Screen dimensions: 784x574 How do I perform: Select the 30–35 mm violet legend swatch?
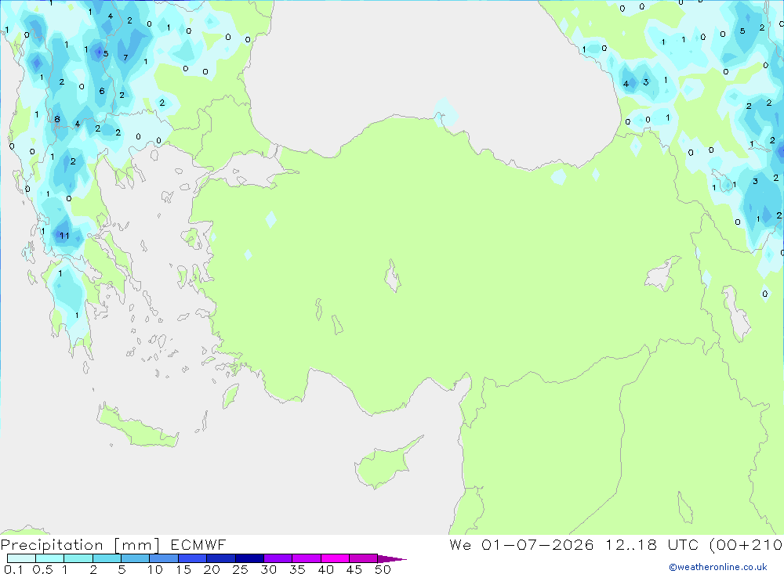[x=278, y=558]
